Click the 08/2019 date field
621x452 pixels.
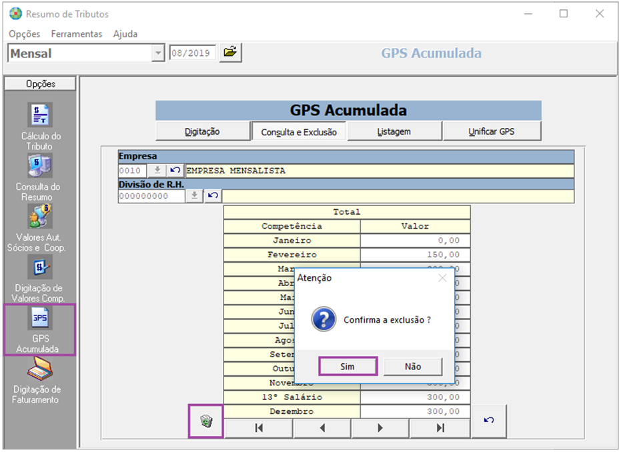coord(193,53)
